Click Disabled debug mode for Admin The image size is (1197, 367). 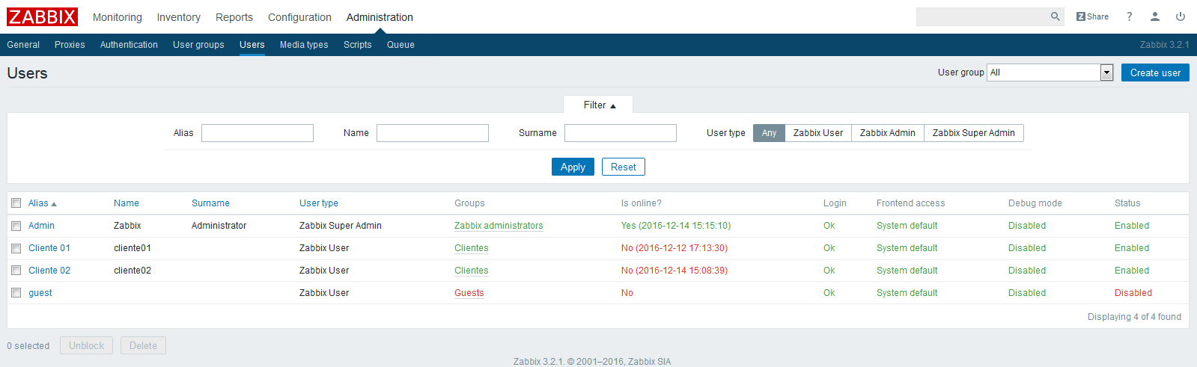1027,226
